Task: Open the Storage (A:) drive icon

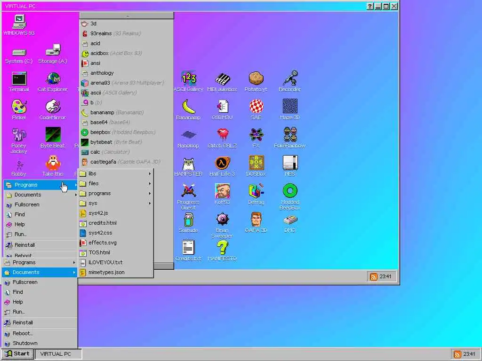Action: coord(53,55)
